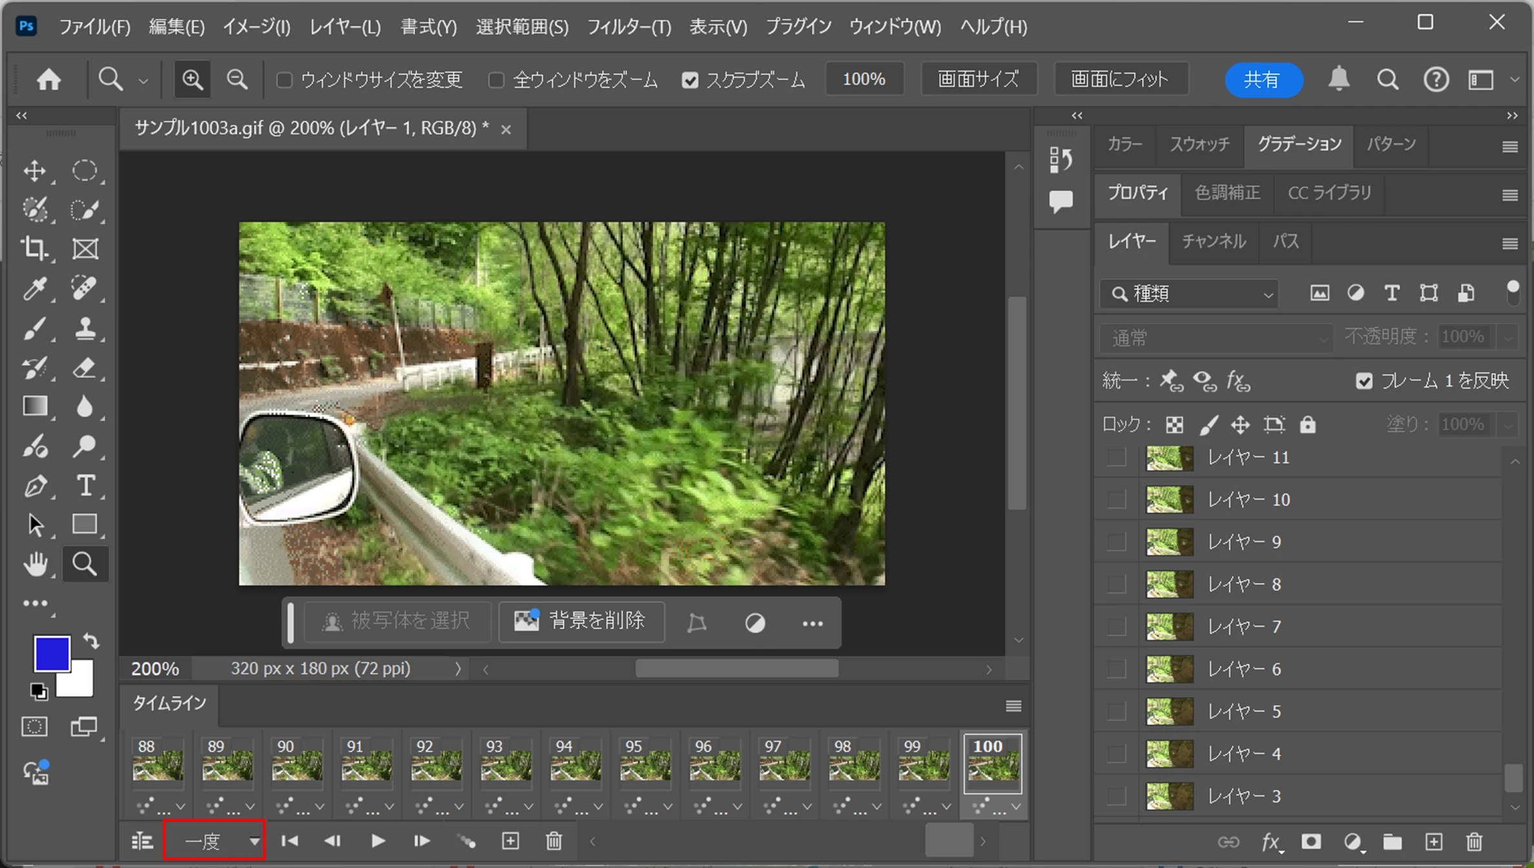Add layer mask from Layers panel
This screenshot has height=868, width=1534.
point(1311,842)
